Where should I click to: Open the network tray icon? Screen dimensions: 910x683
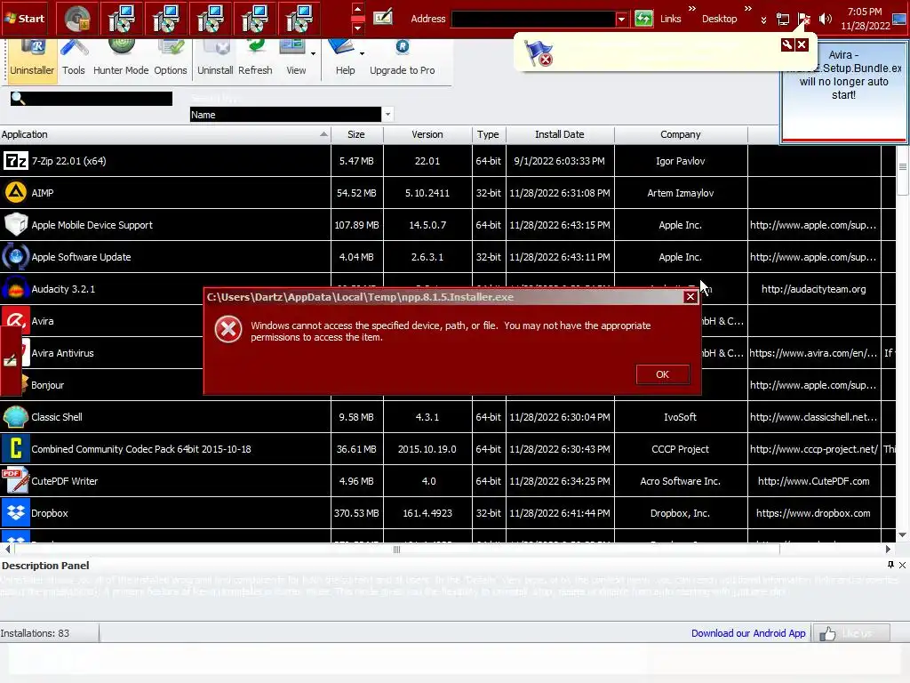pyautogui.click(x=783, y=19)
